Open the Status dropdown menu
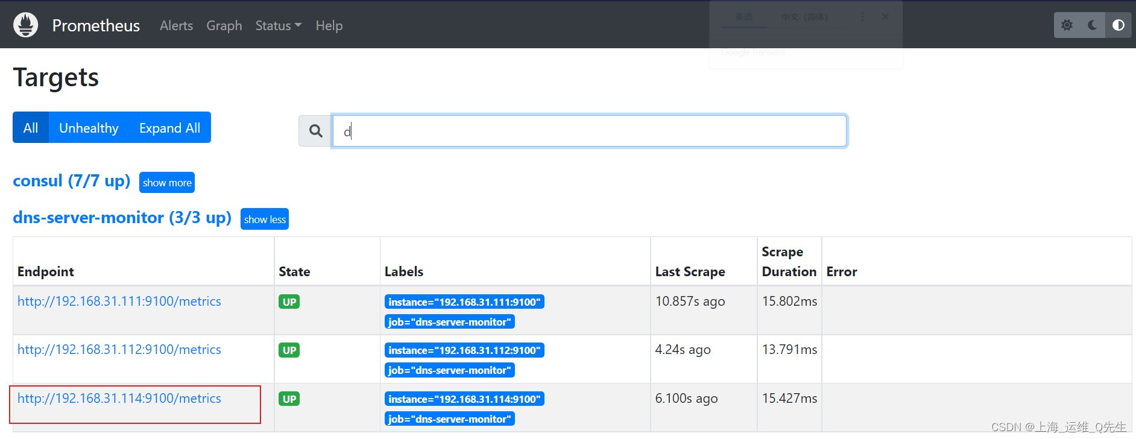 tap(278, 25)
